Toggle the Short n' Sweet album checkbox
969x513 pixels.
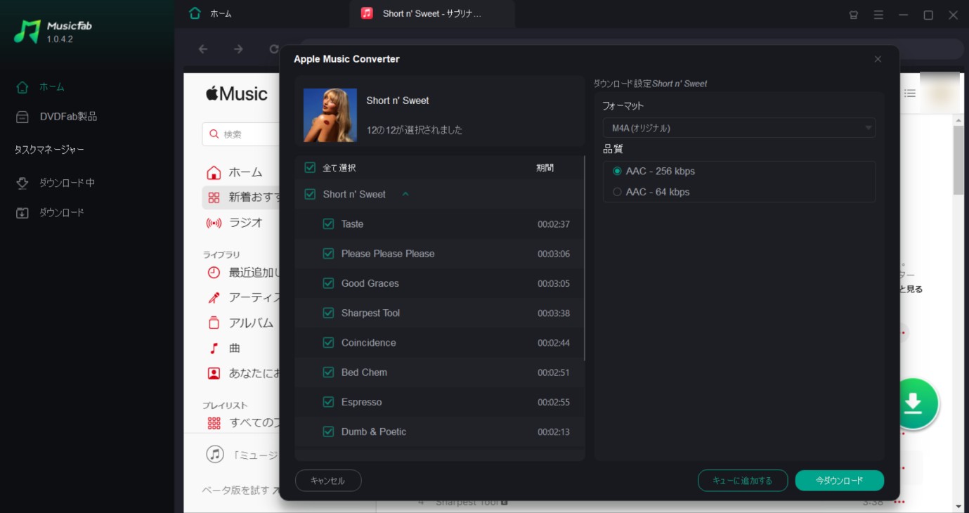(310, 195)
